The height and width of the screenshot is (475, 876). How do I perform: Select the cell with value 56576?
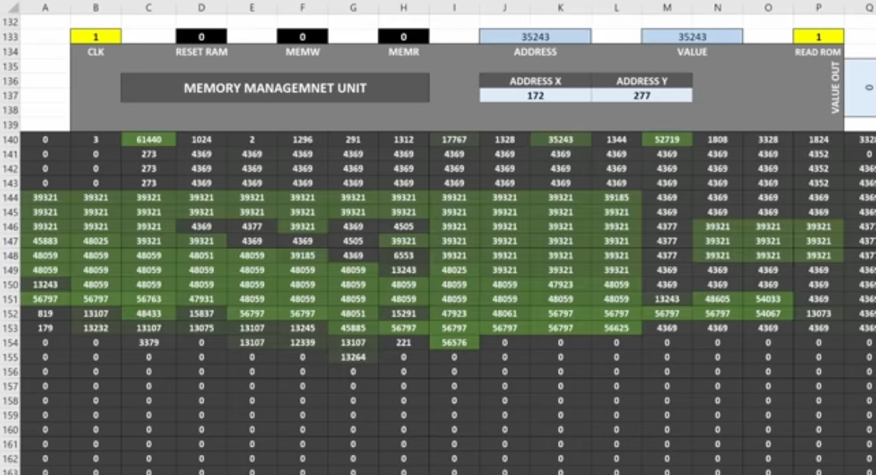click(454, 343)
